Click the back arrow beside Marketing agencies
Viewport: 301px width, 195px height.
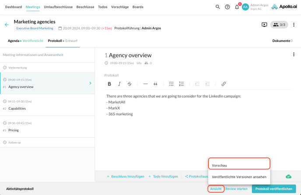[x=7, y=25]
